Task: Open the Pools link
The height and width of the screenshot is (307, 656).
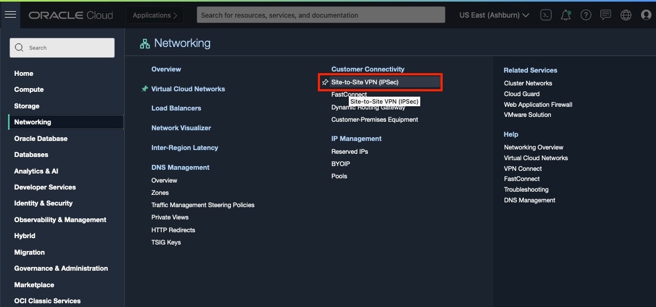Action: tap(339, 176)
